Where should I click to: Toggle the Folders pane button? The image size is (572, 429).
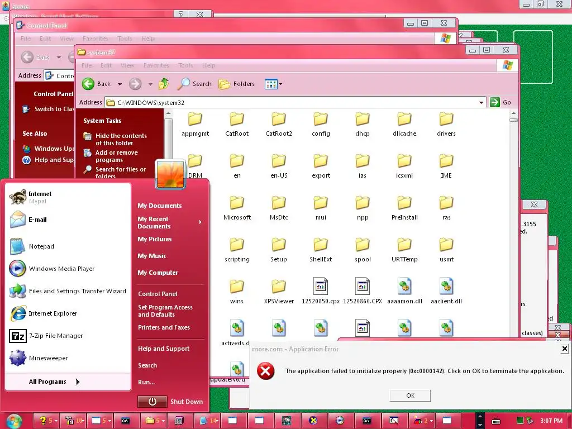pyautogui.click(x=236, y=84)
